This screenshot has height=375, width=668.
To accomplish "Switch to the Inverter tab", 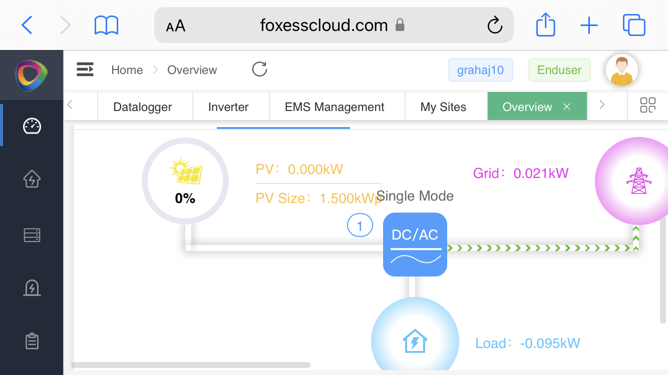I will [228, 107].
